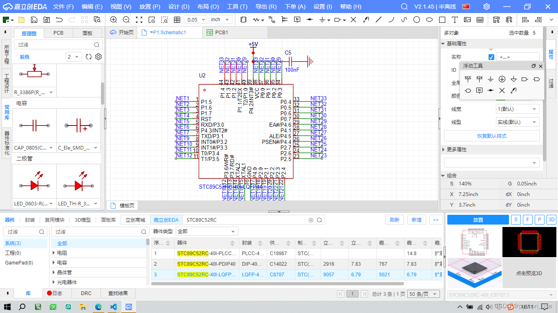Place +5V symbol from floating tools
The width and height of the screenshot is (558, 313).
[x=480, y=79]
